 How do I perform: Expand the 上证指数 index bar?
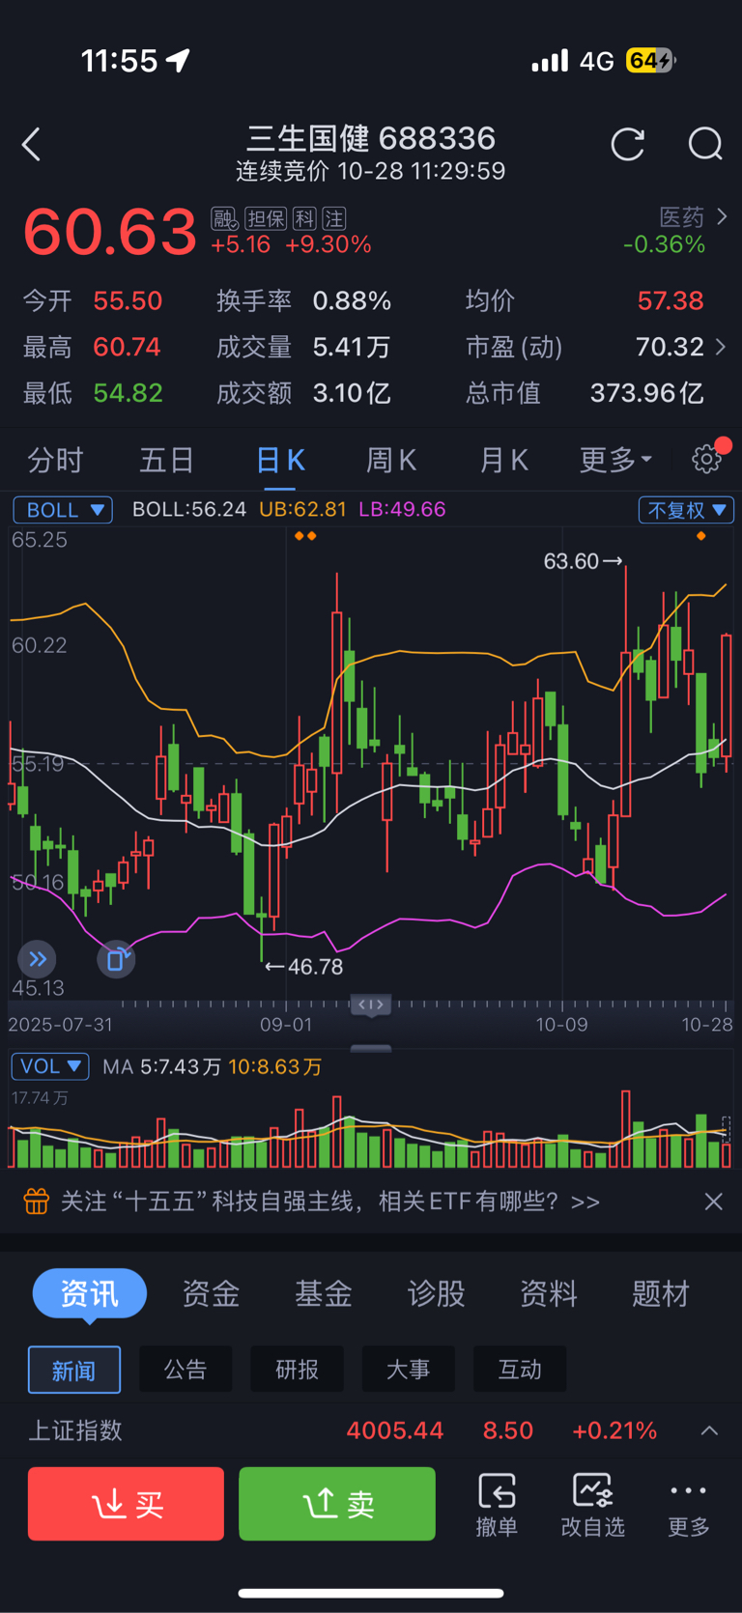[709, 1430]
